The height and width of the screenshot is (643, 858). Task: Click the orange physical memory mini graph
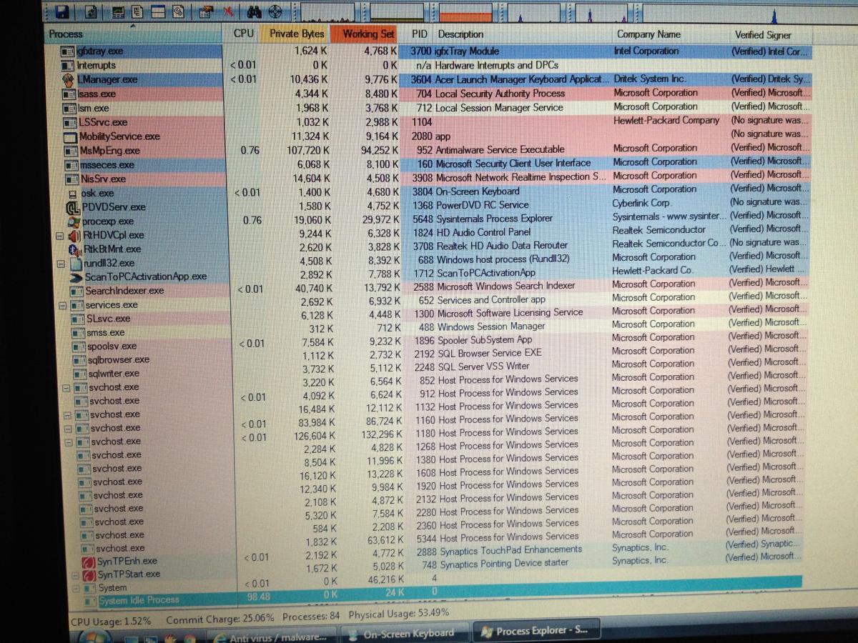pyautogui.click(x=465, y=11)
